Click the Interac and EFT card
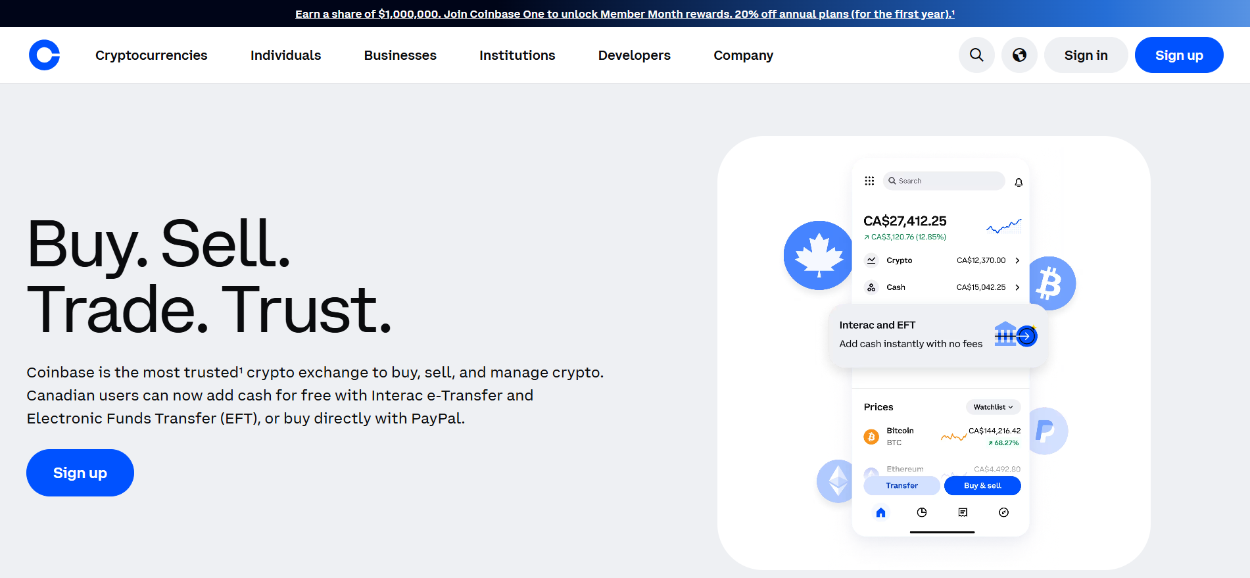 pos(938,335)
